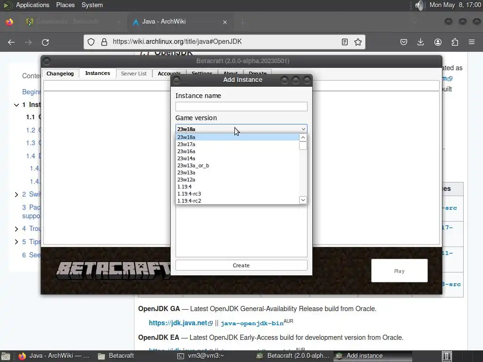Switch to the Server List tab
The height and width of the screenshot is (362, 483).
(x=133, y=74)
